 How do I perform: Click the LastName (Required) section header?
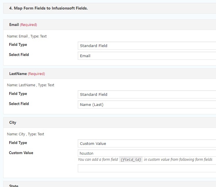pyautogui.click(x=110, y=74)
